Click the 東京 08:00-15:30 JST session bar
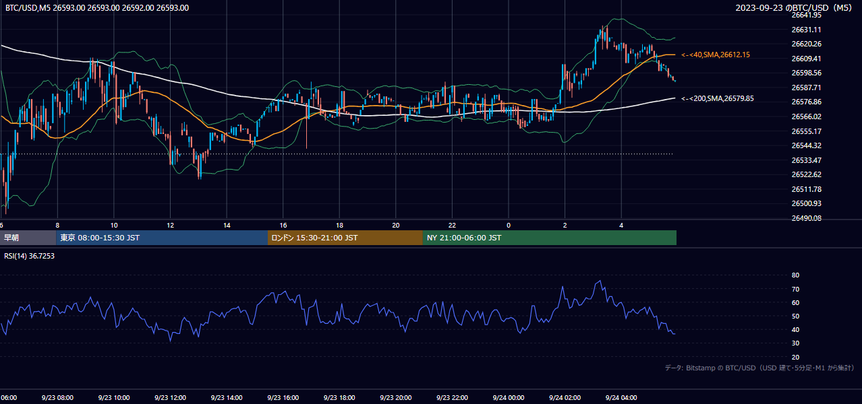This screenshot has height=404, width=862. coord(162,238)
